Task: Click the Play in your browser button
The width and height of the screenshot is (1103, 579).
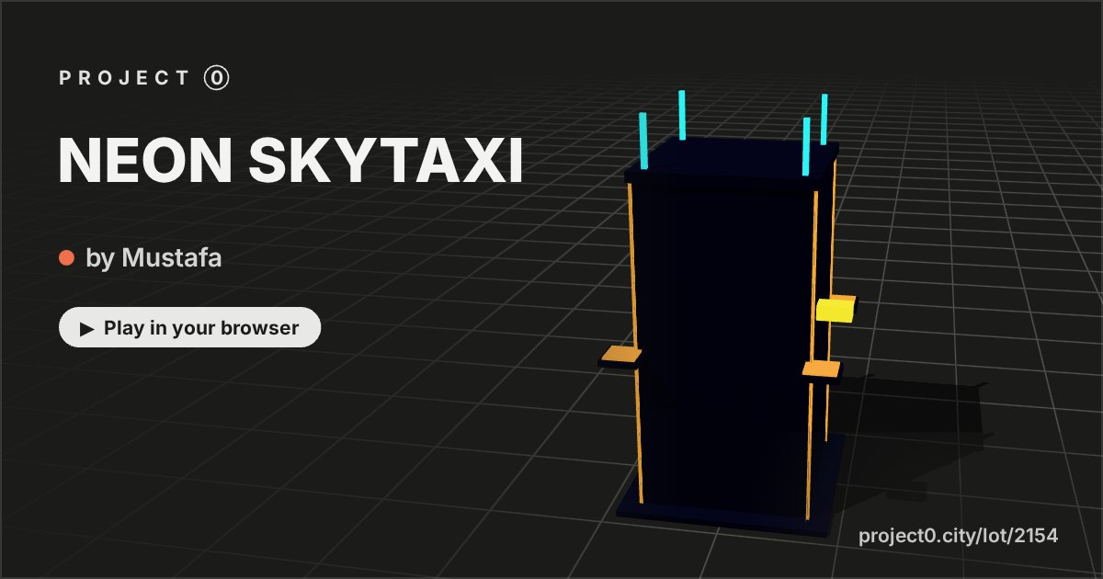Action: click(189, 328)
